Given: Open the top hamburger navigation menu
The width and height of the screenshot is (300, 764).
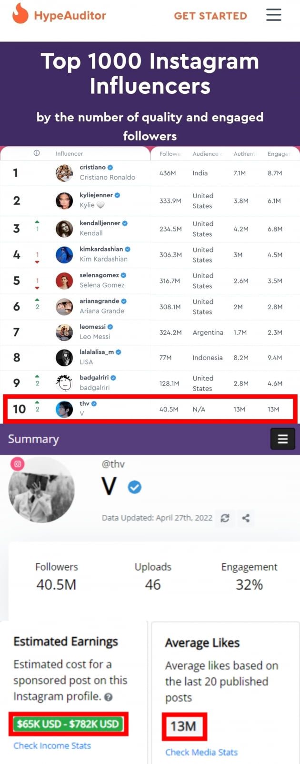Looking at the screenshot, I should tap(273, 15).
